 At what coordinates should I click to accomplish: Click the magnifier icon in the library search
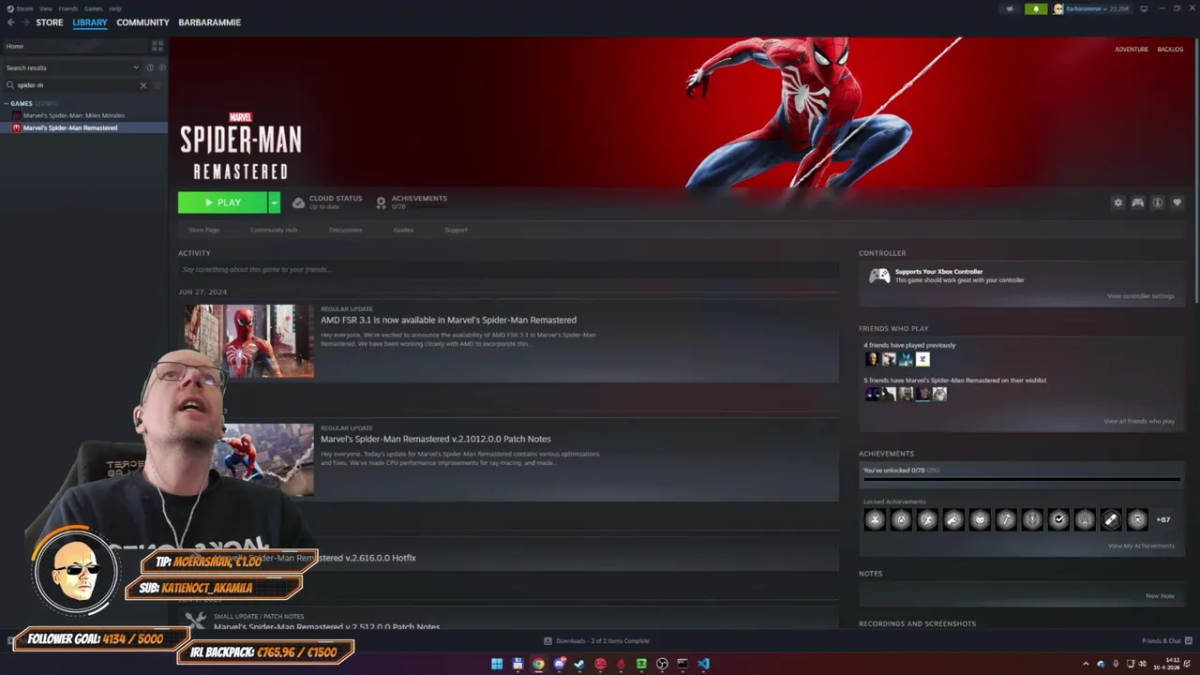coord(10,85)
